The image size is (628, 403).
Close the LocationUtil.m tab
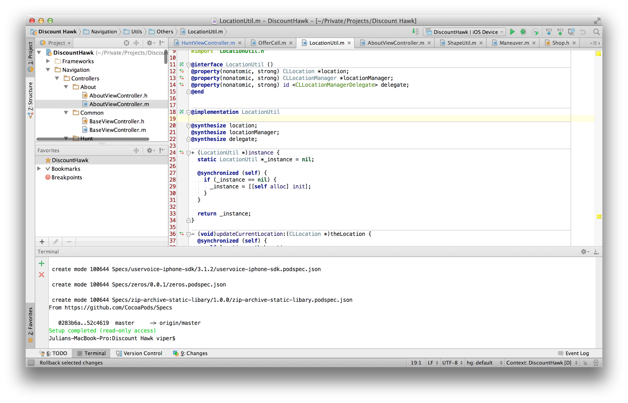point(349,43)
